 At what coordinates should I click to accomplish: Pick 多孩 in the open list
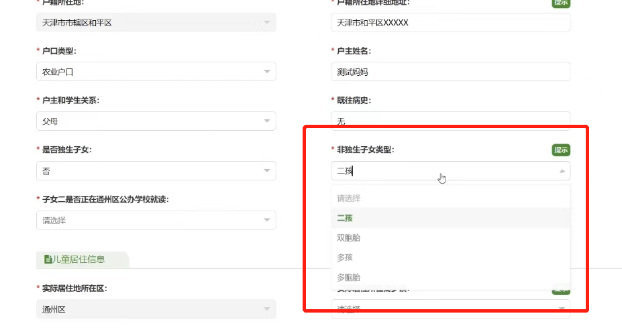[345, 258]
